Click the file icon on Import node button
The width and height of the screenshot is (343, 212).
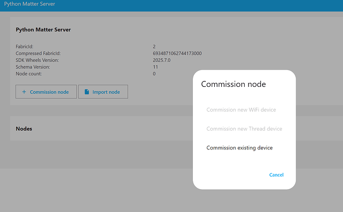86,92
